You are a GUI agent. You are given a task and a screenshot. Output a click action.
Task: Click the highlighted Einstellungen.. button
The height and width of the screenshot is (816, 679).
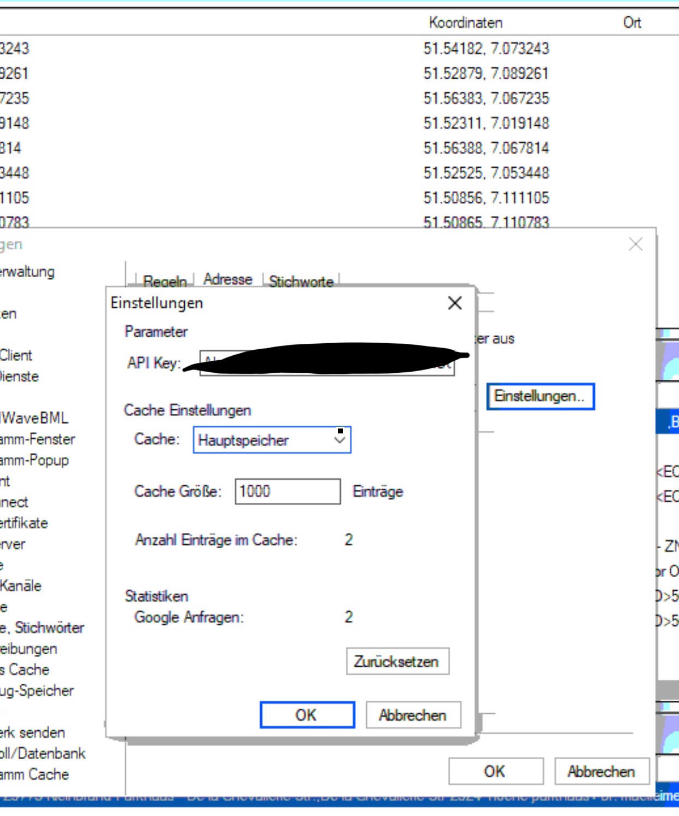click(540, 396)
